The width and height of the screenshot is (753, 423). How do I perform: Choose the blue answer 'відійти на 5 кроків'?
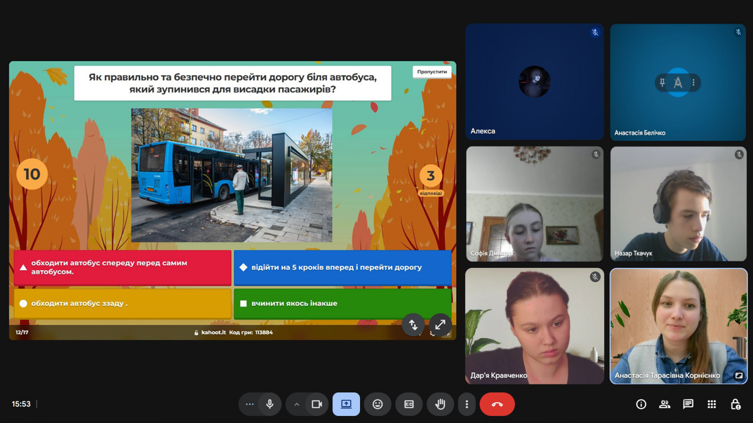tap(342, 267)
